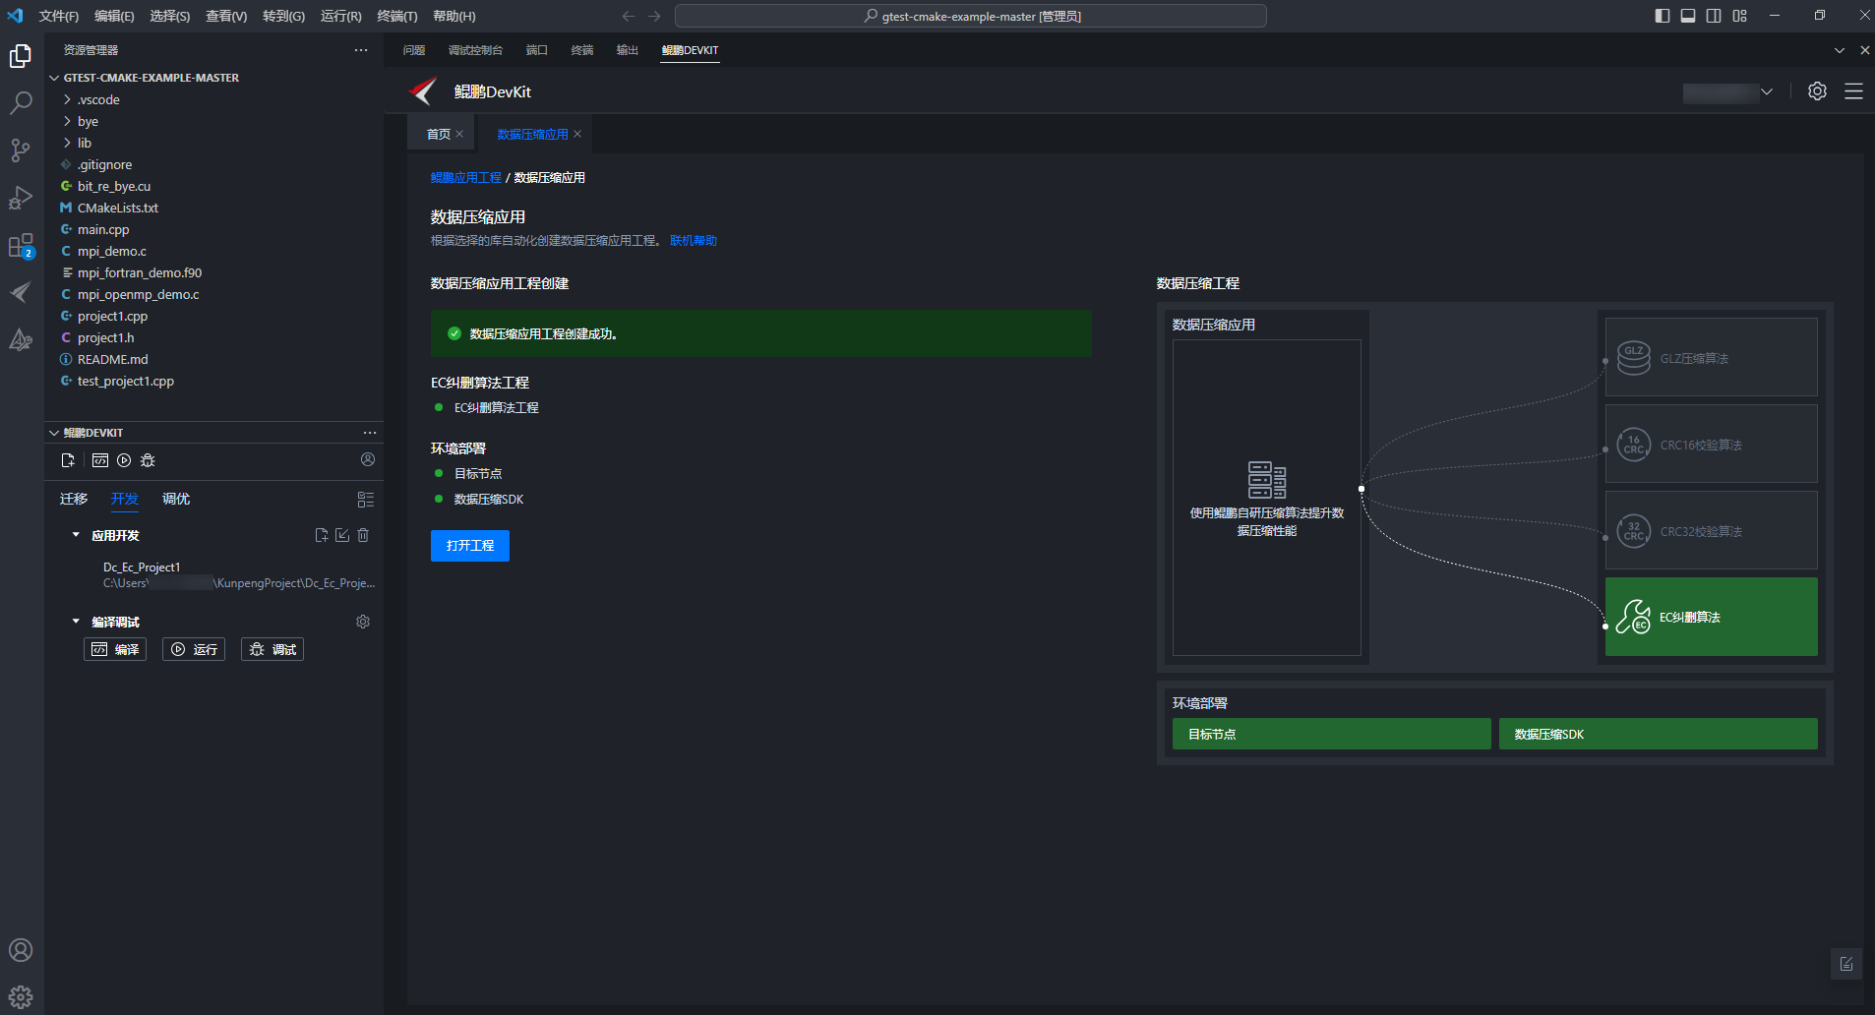Click Kunpeng DevKit red logo
Viewport: 1875px width, 1015px height.
424,91
